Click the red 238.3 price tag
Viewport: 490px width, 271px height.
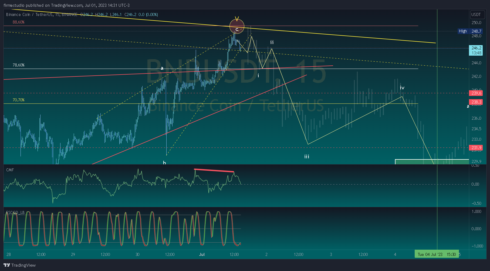click(x=476, y=102)
